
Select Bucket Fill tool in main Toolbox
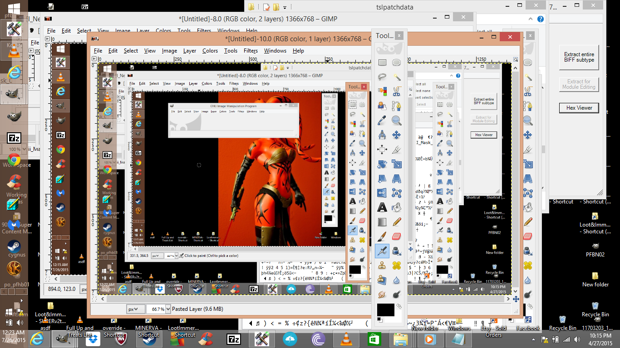click(396, 208)
